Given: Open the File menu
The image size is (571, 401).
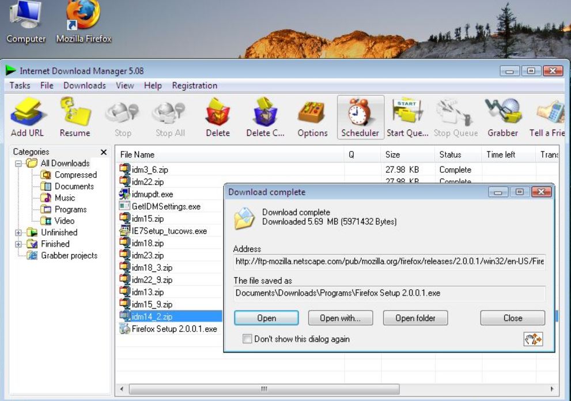Looking at the screenshot, I should (x=47, y=86).
